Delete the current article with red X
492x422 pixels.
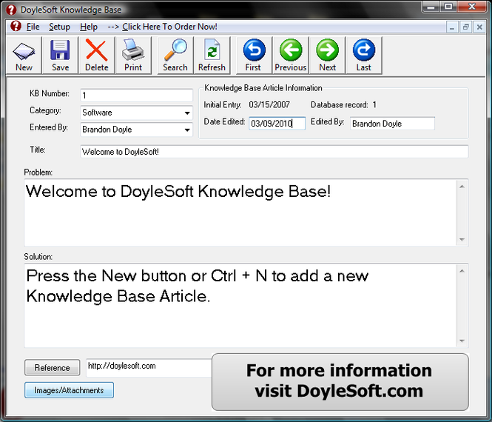tap(97, 56)
